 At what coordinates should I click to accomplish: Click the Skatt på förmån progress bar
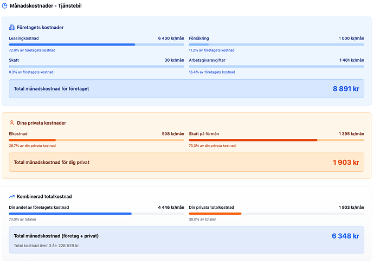pyautogui.click(x=276, y=140)
